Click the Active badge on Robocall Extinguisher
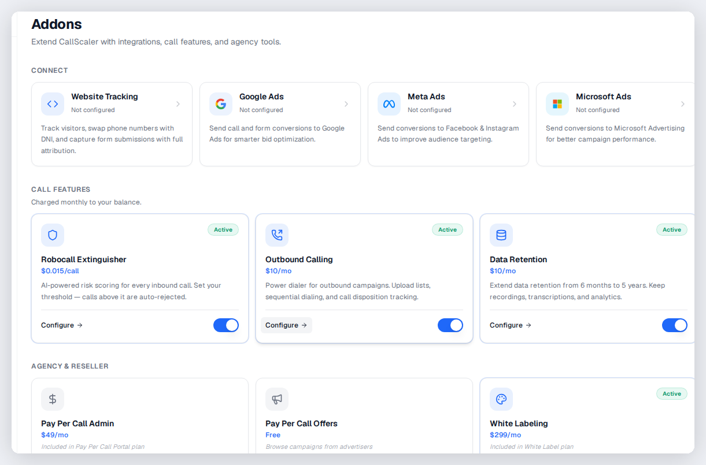The width and height of the screenshot is (706, 465). [223, 229]
